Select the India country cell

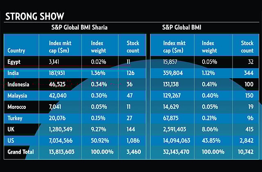(x=14, y=73)
